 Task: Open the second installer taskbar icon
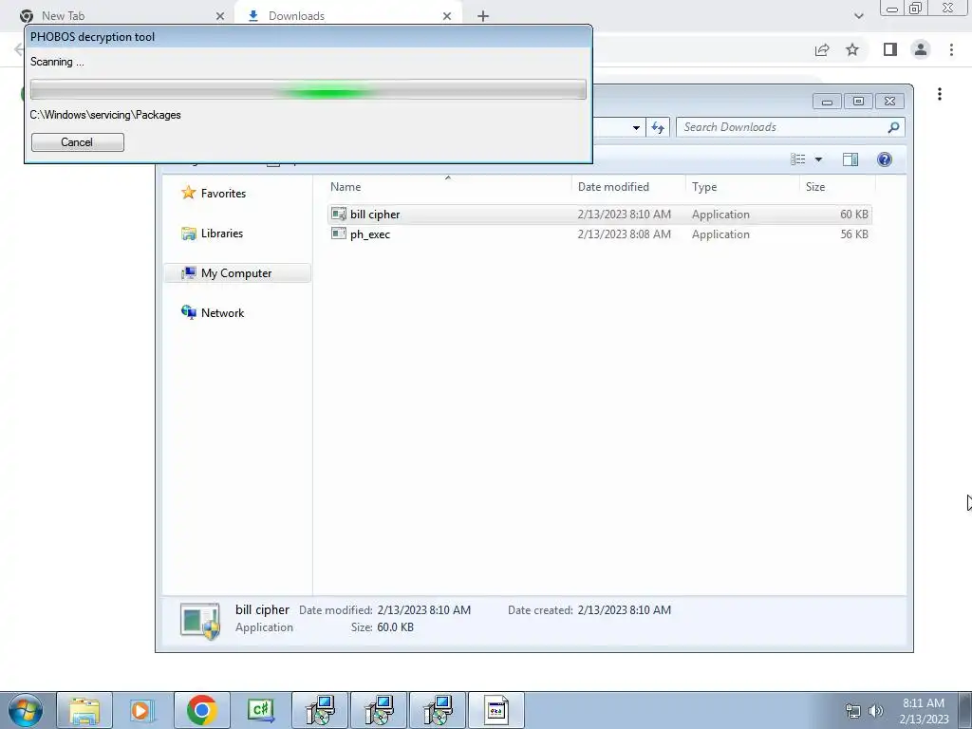pyautogui.click(x=378, y=710)
